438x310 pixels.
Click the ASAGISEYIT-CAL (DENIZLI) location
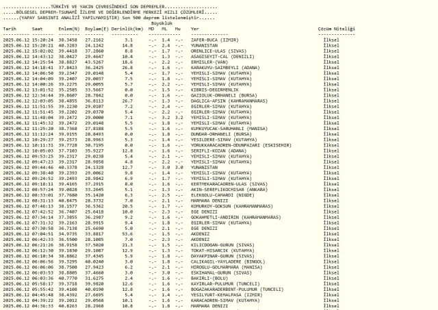[220, 55]
